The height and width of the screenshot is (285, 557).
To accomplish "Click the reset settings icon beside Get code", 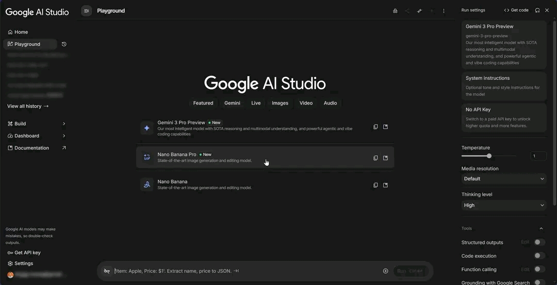I will pos(537,10).
